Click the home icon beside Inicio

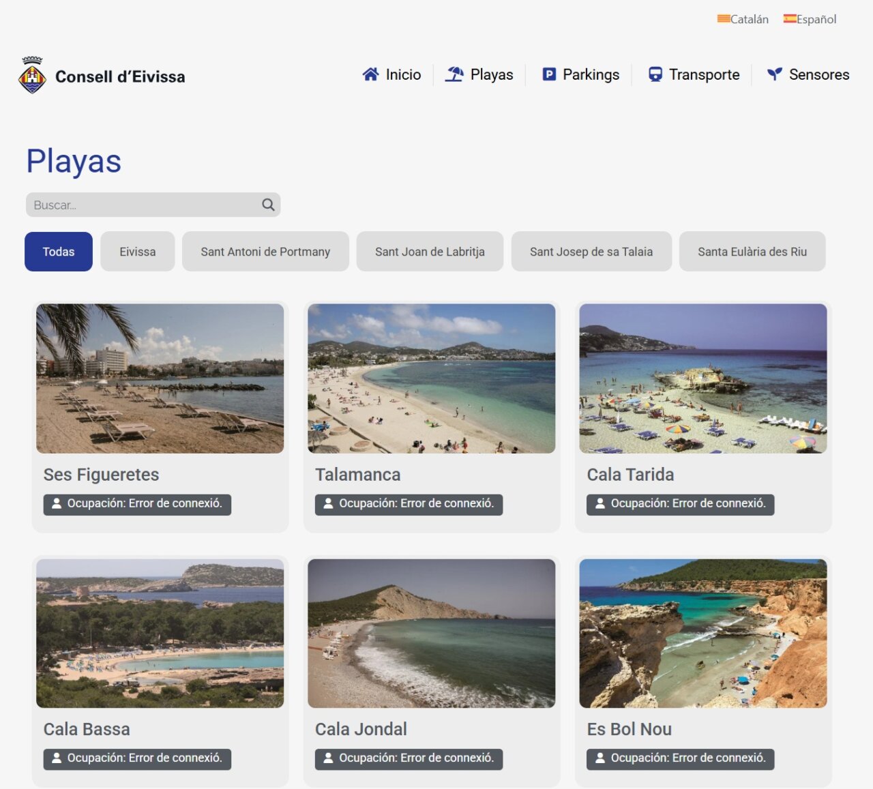pos(370,74)
